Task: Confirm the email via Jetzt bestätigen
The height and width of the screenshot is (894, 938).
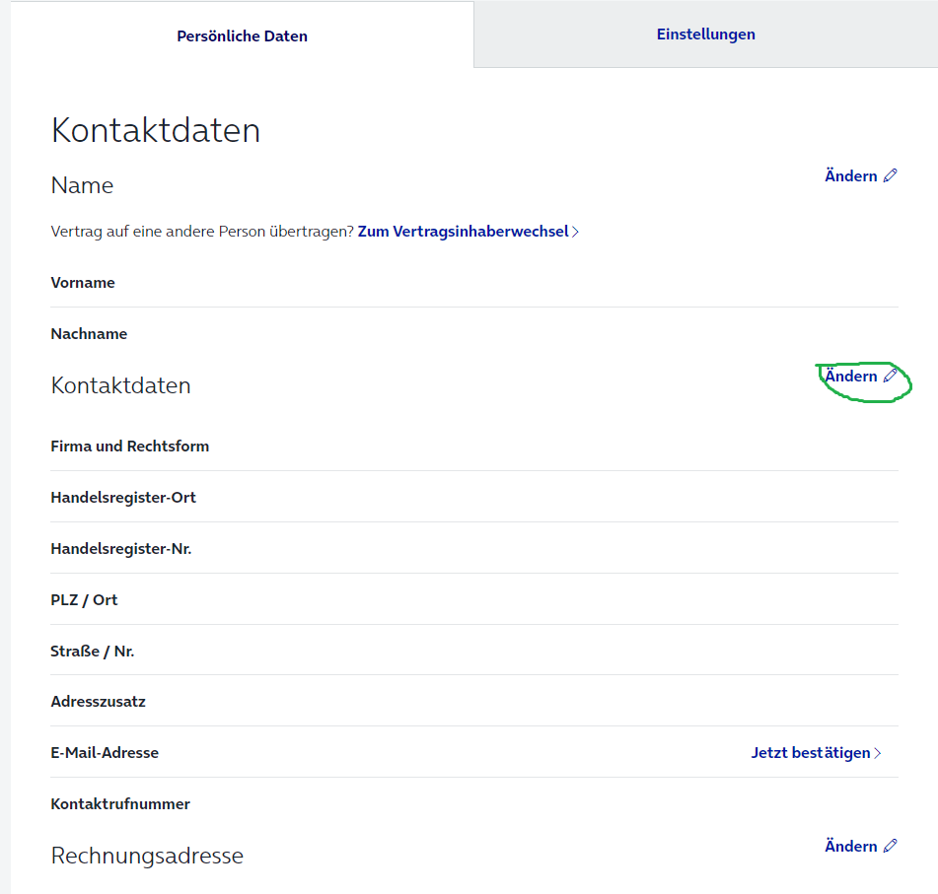Action: point(811,753)
